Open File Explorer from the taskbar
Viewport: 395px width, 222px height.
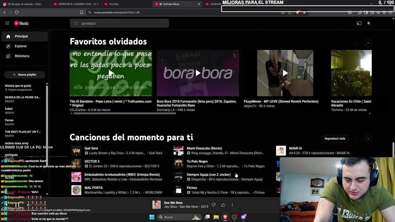pyautogui.click(x=216, y=217)
